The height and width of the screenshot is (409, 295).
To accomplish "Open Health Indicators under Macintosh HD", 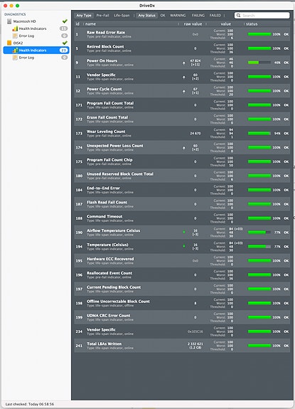I will (33, 28).
